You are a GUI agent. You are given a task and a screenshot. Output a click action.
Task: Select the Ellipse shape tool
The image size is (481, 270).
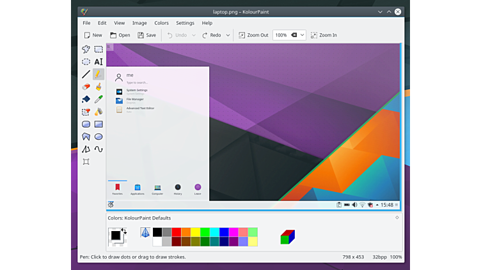tap(99, 137)
